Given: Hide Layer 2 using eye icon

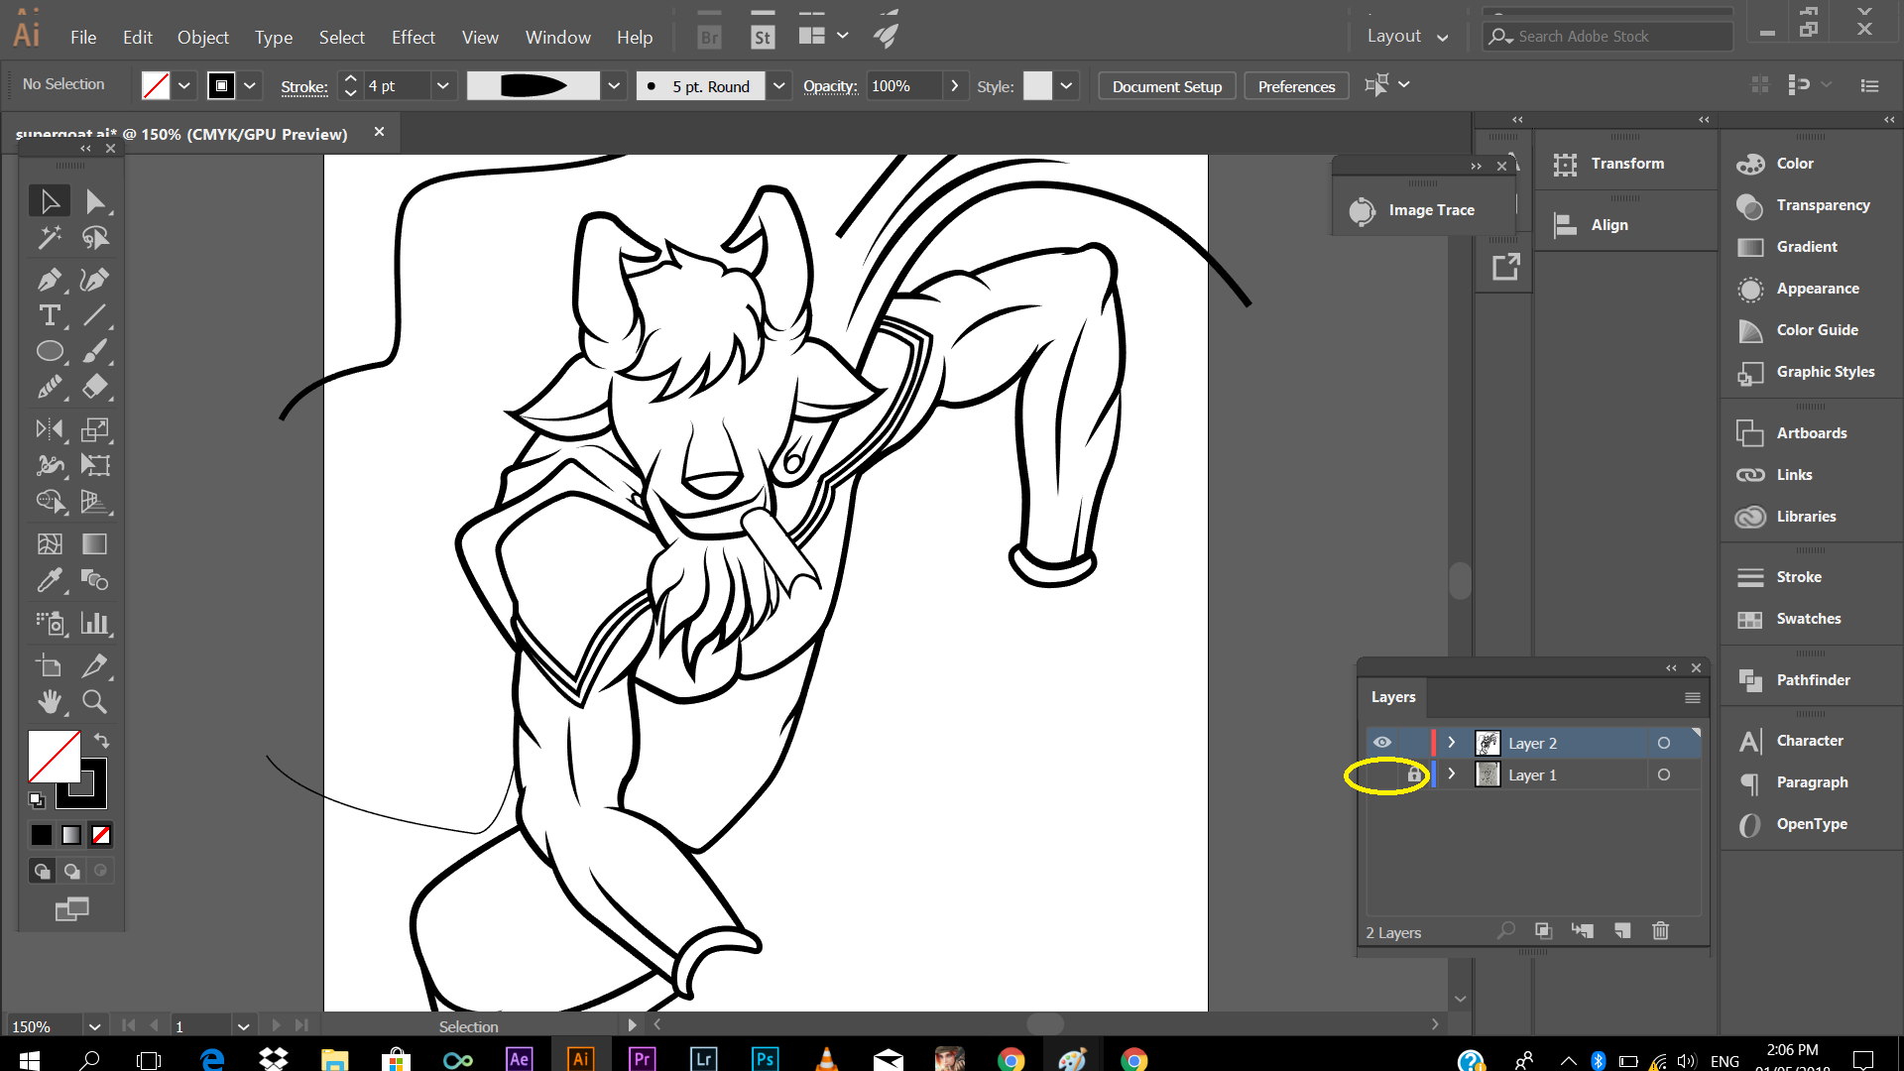Looking at the screenshot, I should point(1382,743).
